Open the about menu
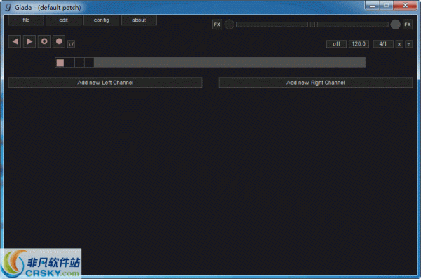Screen dimensions: 421x279 [x=139, y=20]
